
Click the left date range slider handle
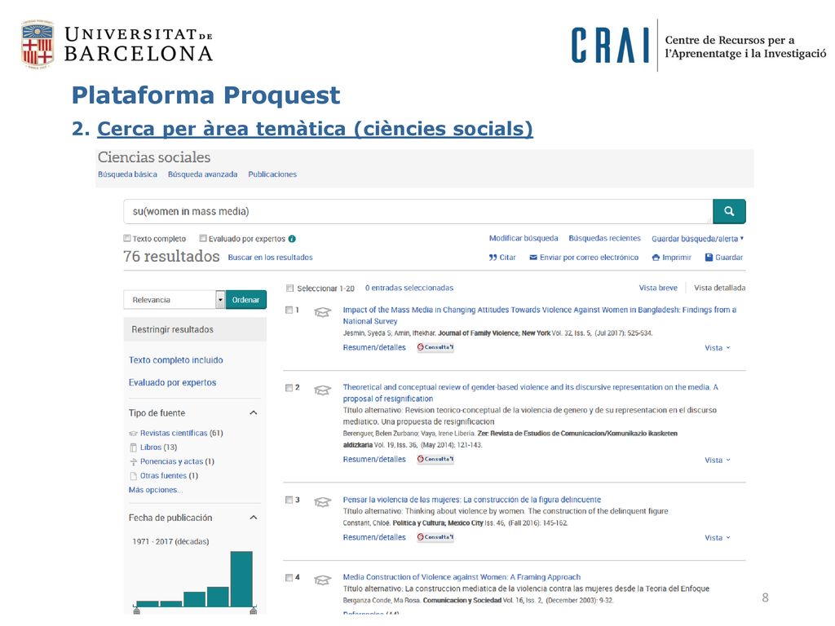click(x=136, y=610)
